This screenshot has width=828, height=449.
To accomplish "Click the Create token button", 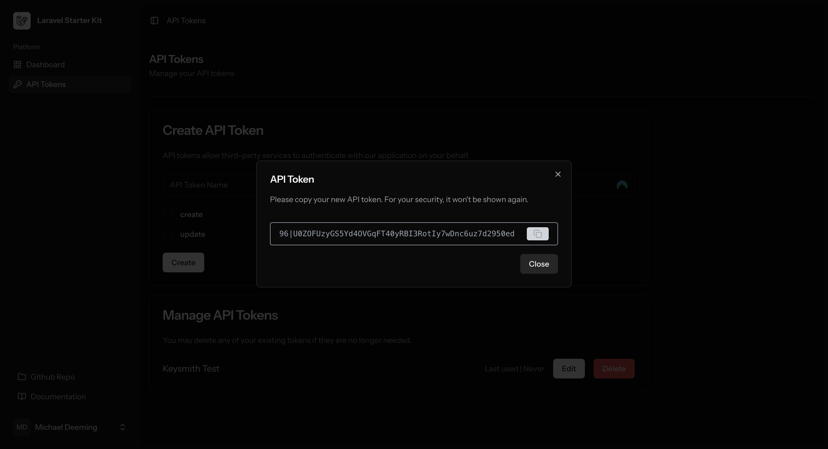I will (x=183, y=263).
